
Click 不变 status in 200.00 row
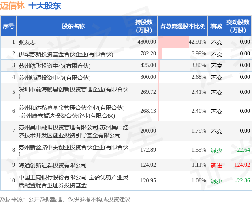click(x=216, y=131)
